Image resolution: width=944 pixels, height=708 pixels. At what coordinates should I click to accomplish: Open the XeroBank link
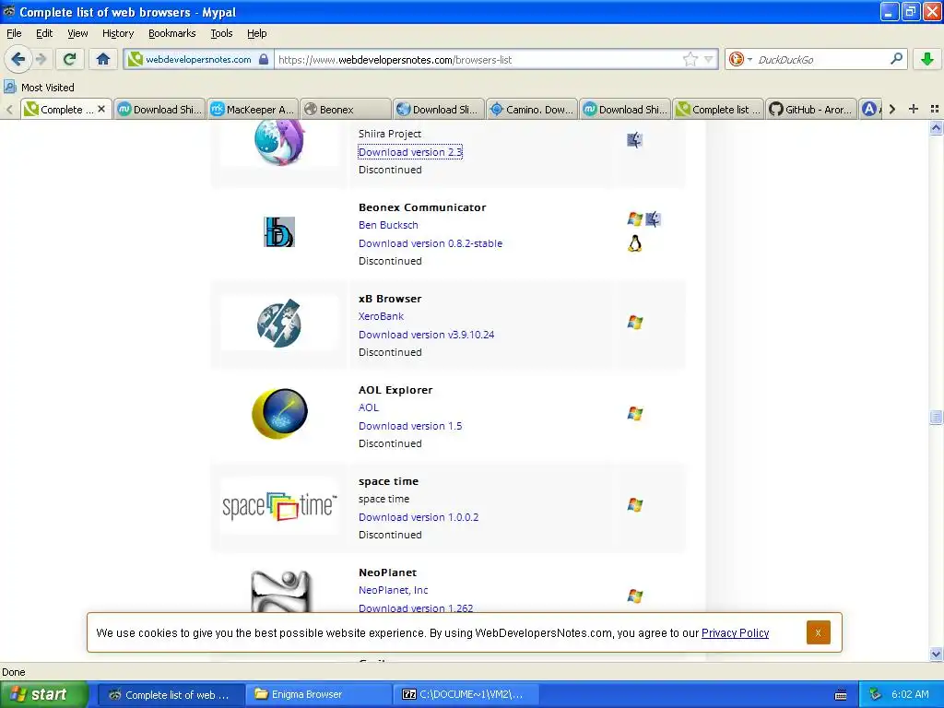(381, 316)
